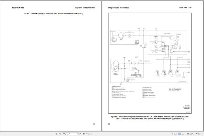
Task: Click 'Diagrams and Schematics' header on right page
Action: [x=119, y=8]
